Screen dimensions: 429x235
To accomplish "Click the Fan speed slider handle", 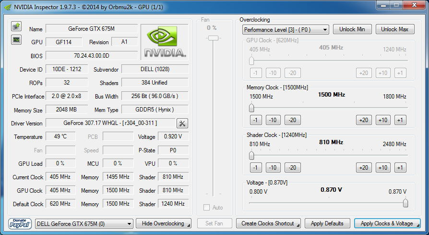I will point(213,38).
